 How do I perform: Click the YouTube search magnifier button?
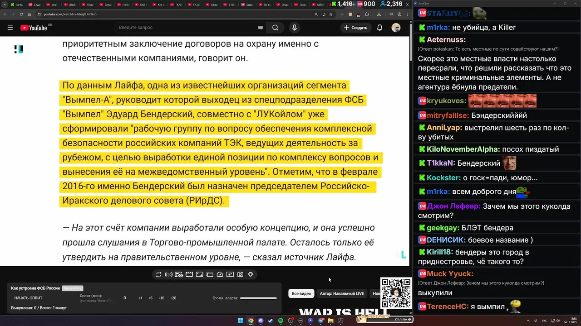(275, 28)
